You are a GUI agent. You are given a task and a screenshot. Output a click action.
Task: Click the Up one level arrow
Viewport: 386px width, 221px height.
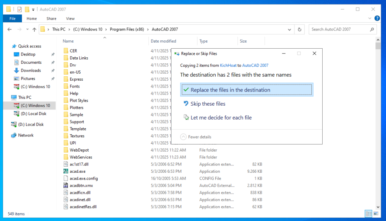(34, 29)
